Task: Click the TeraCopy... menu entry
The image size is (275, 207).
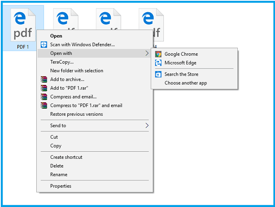Action: (x=62, y=62)
